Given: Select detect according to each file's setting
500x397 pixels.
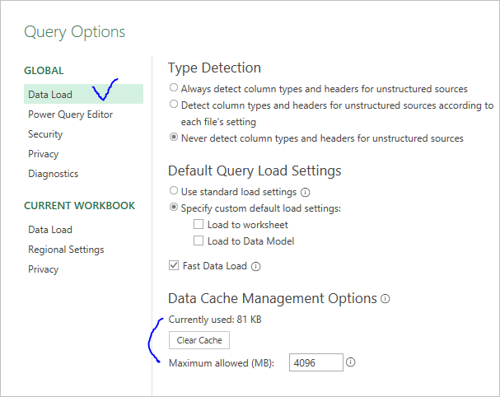Looking at the screenshot, I should tap(173, 105).
